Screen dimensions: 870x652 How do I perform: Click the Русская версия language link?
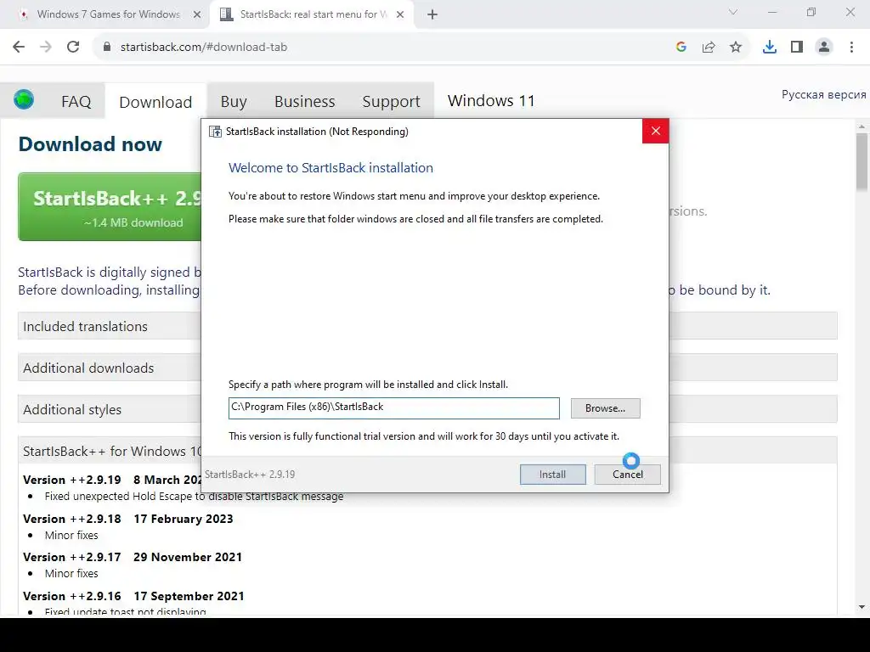pos(823,94)
